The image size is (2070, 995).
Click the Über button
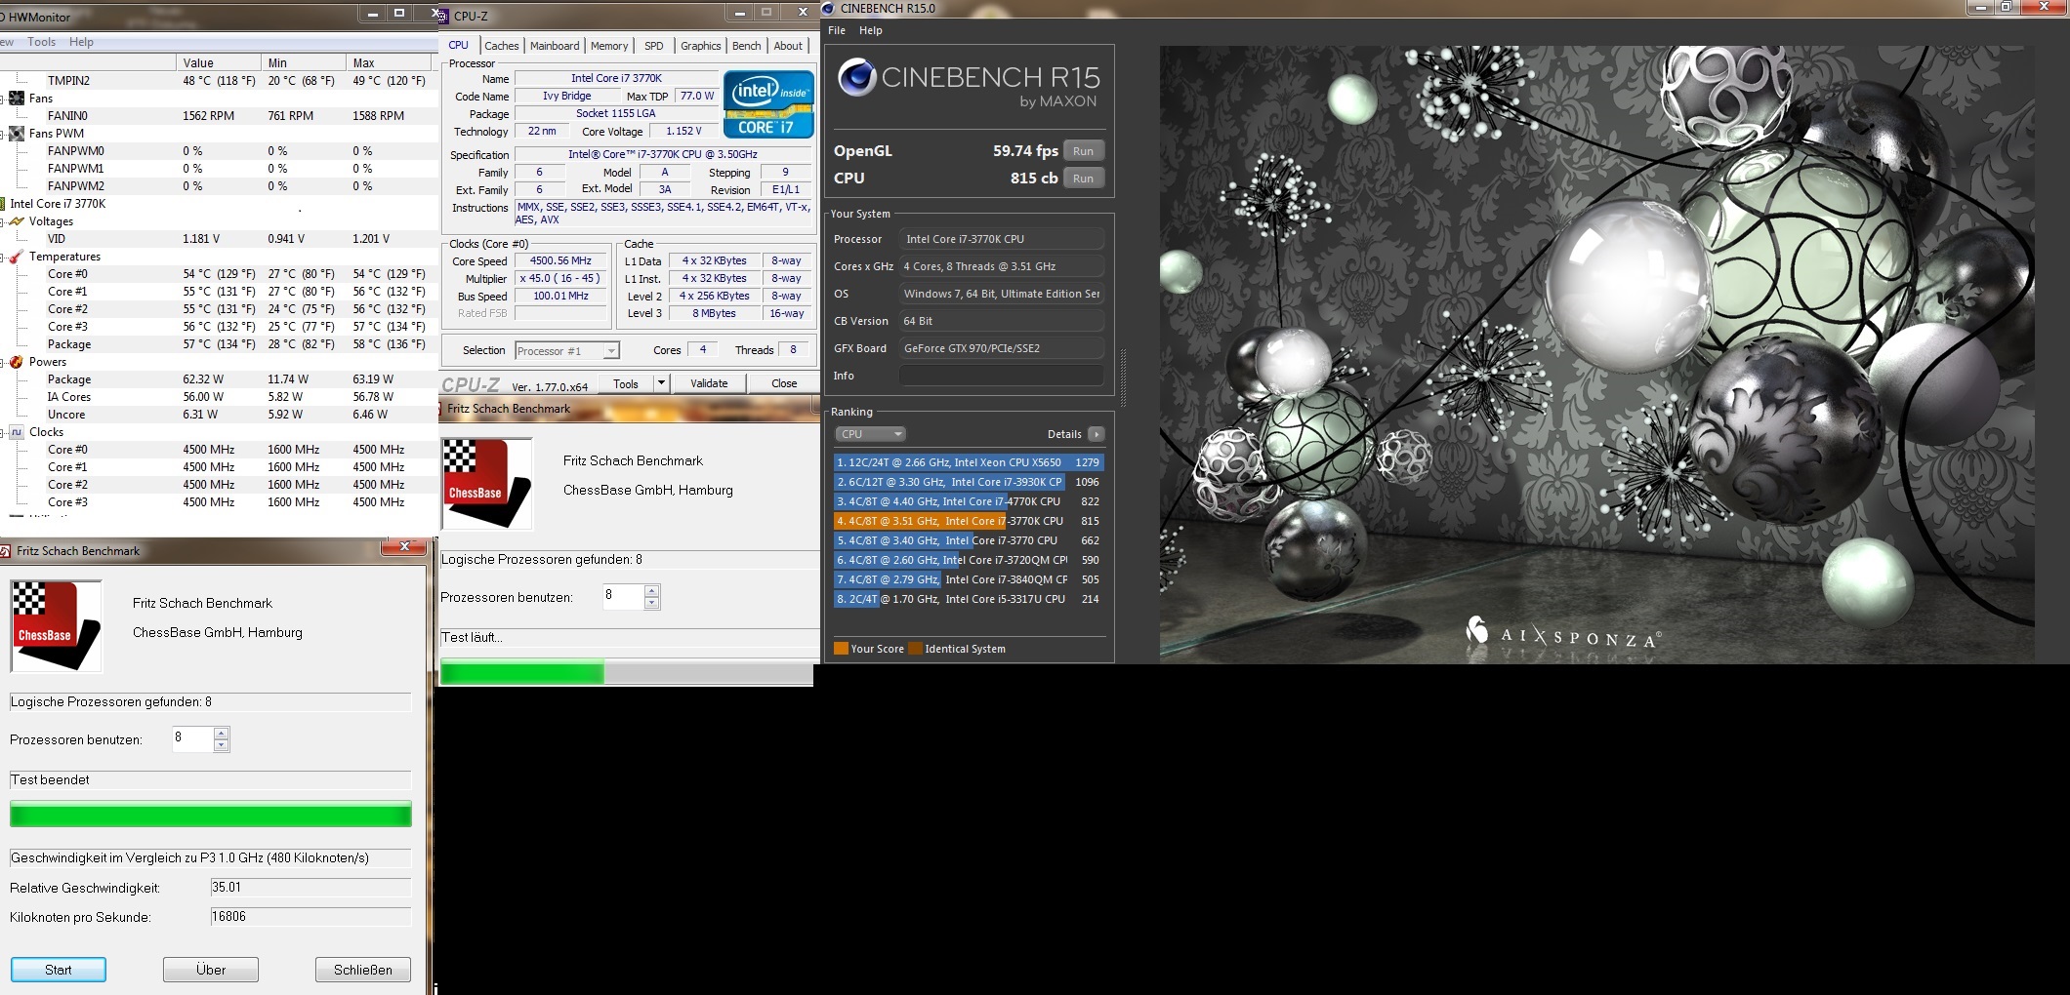click(211, 970)
